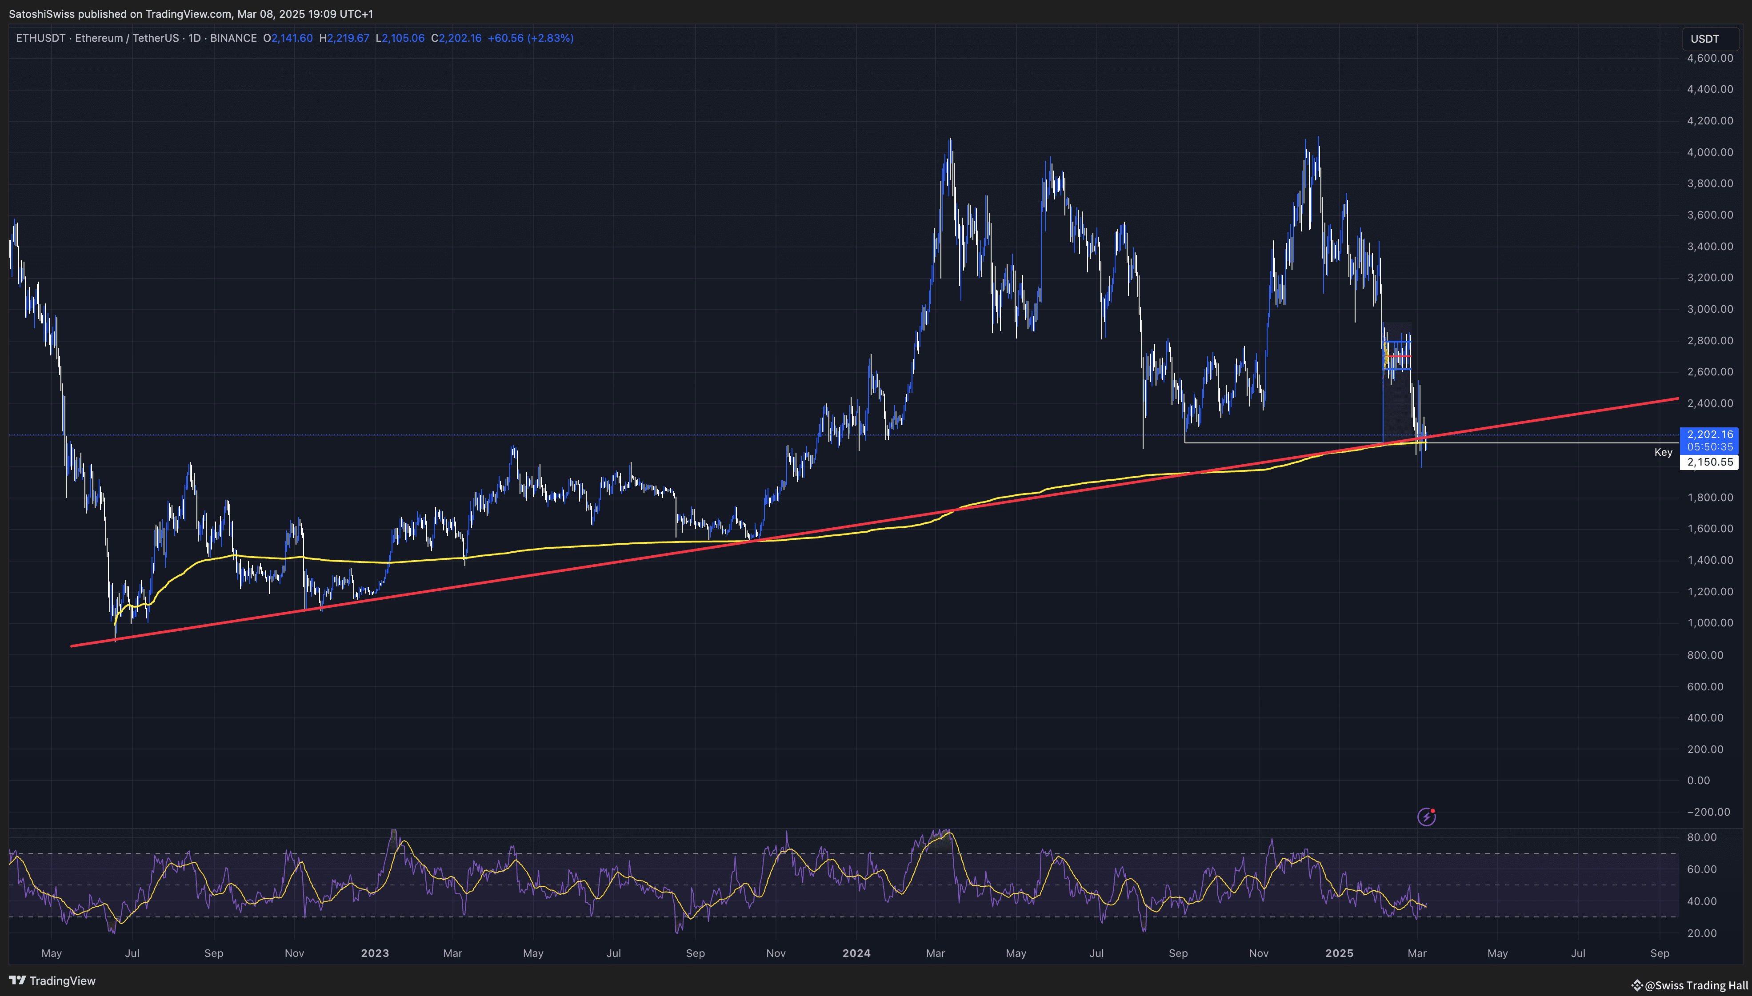Click the blue 2,202.16 current price label
The height and width of the screenshot is (996, 1752).
tap(1709, 434)
